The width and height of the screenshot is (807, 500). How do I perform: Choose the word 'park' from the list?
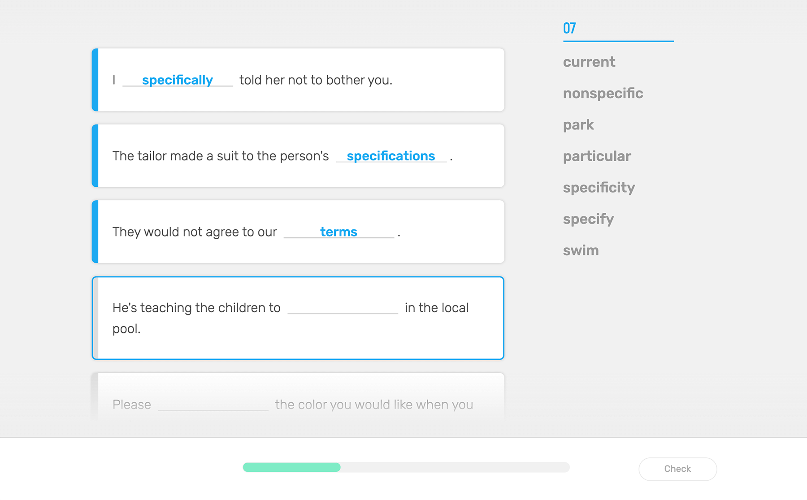tap(578, 125)
